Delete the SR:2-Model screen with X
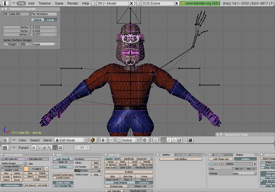Viewport: 275px width, 192px height. click(x=131, y=3)
